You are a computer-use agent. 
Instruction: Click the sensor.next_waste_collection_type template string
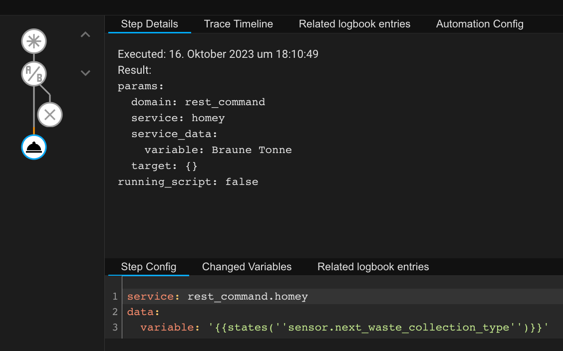tap(378, 328)
